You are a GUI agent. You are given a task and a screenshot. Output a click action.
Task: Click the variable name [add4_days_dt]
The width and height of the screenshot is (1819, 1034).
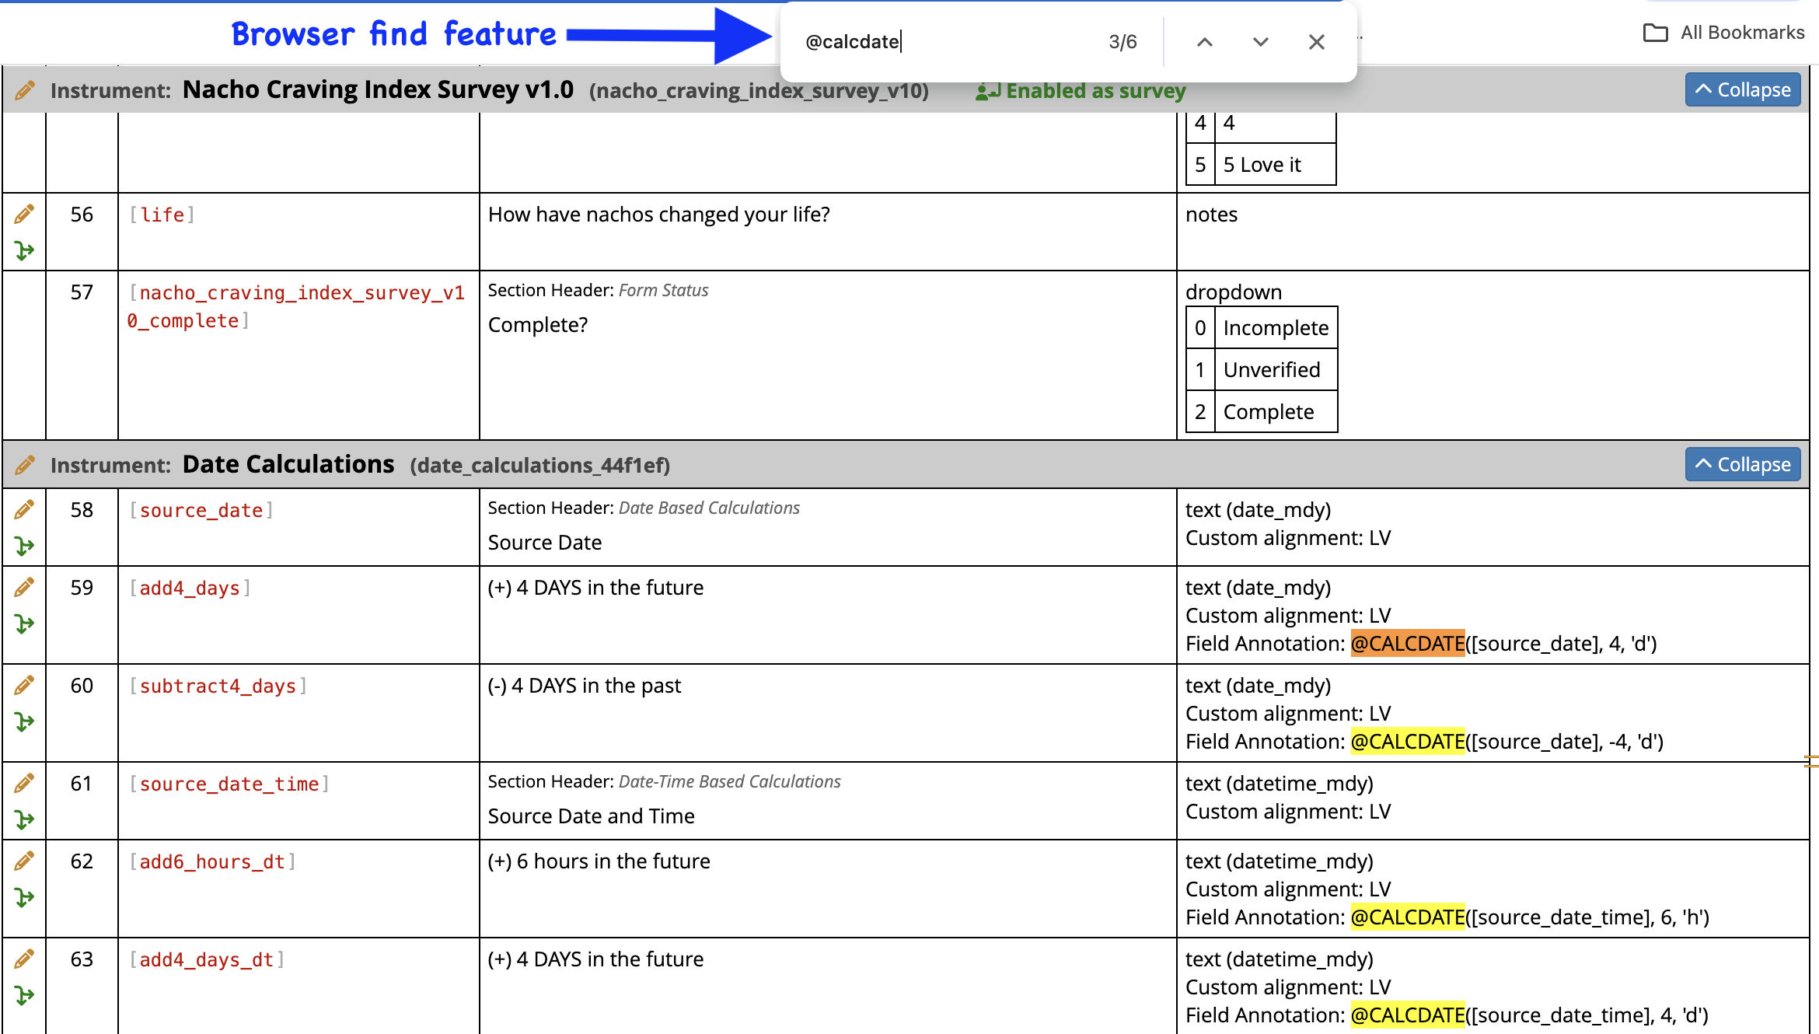point(207,959)
